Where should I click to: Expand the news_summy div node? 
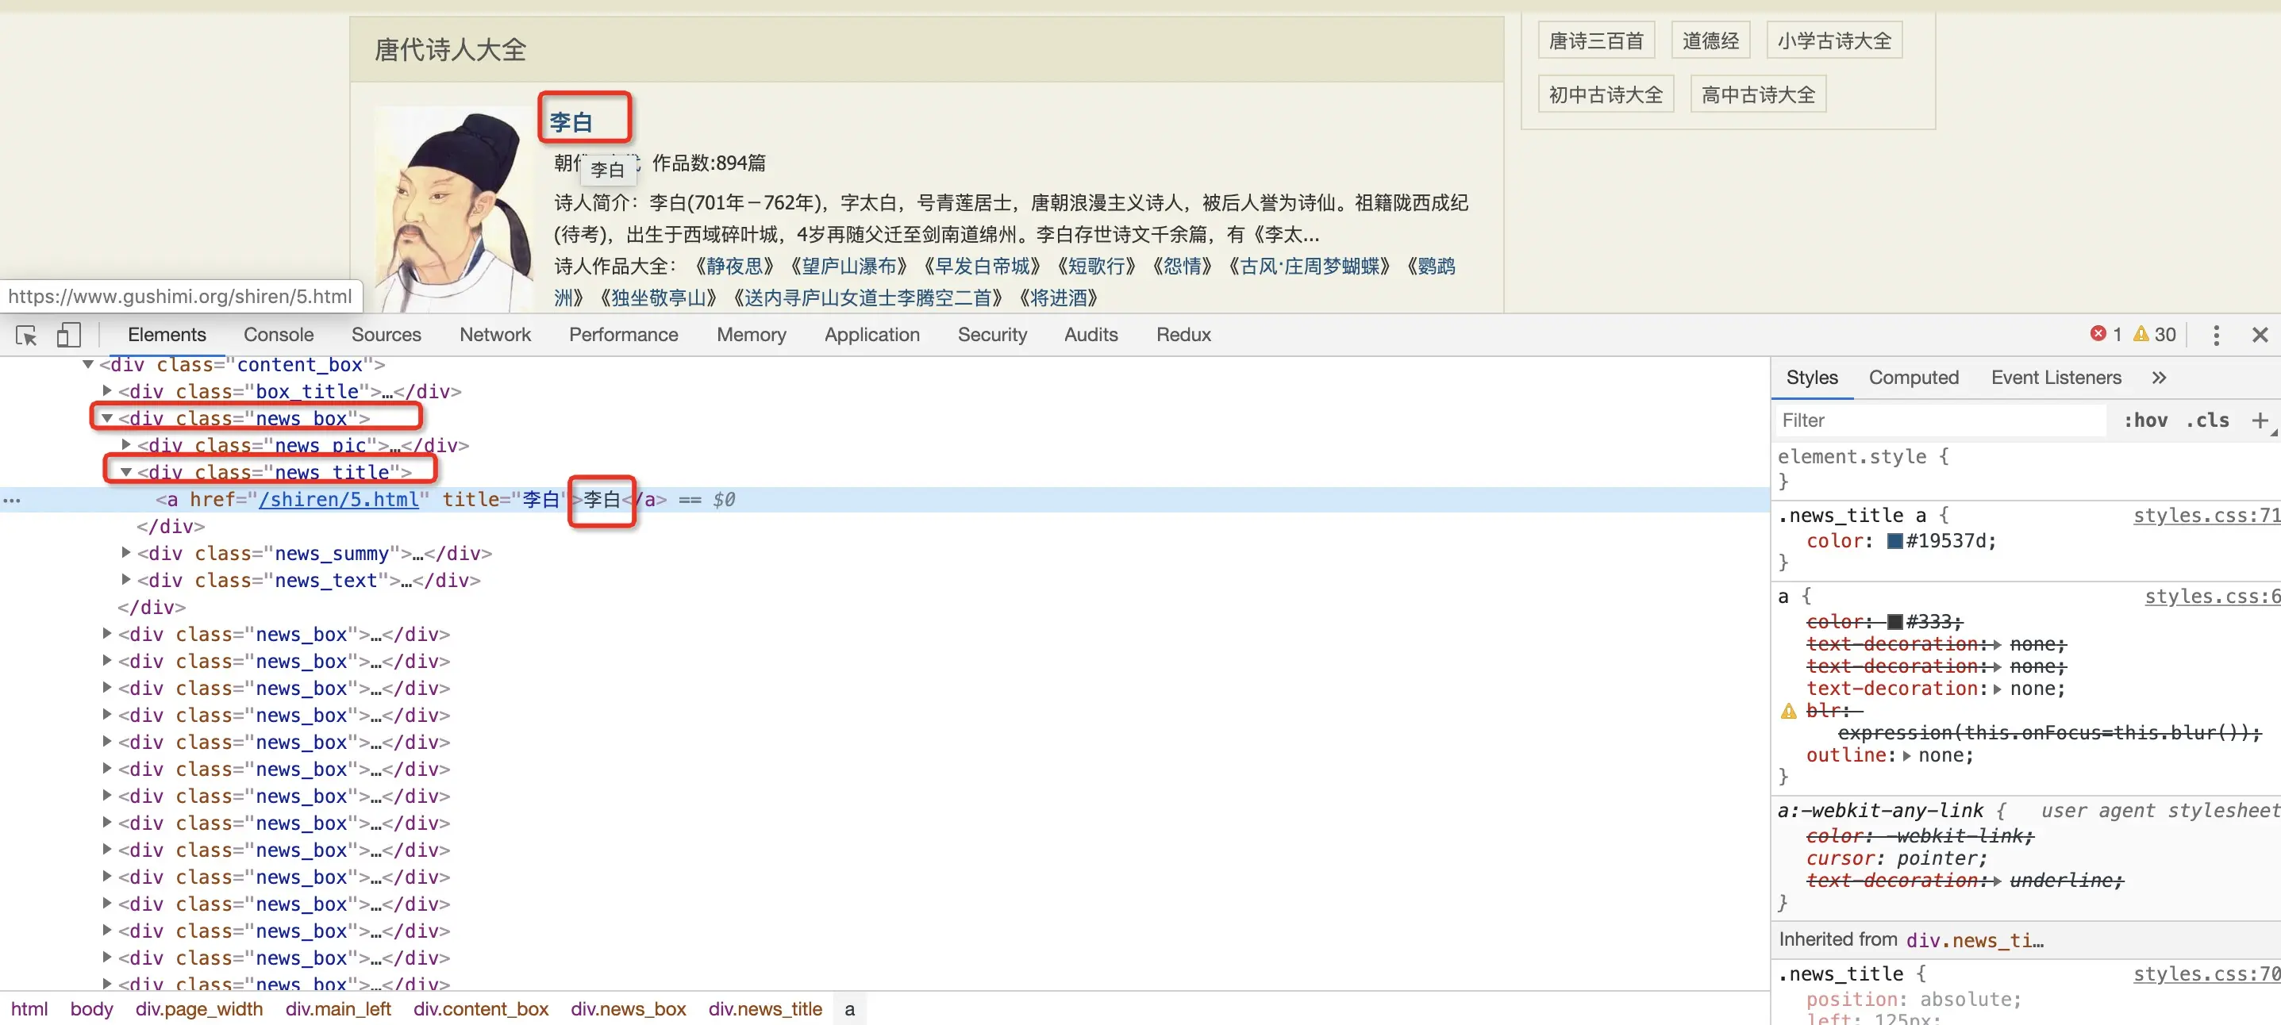click(125, 553)
